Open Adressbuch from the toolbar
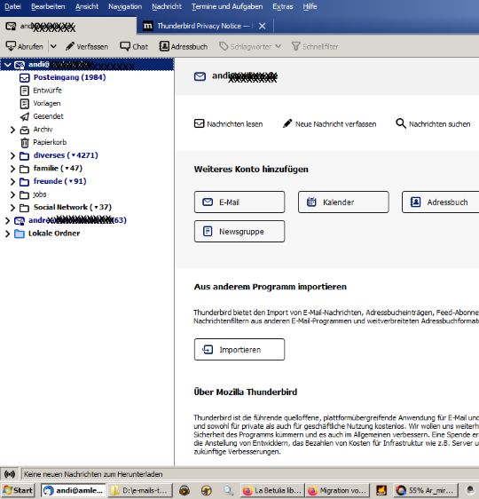The height and width of the screenshot is (499, 479). pyautogui.click(x=184, y=46)
